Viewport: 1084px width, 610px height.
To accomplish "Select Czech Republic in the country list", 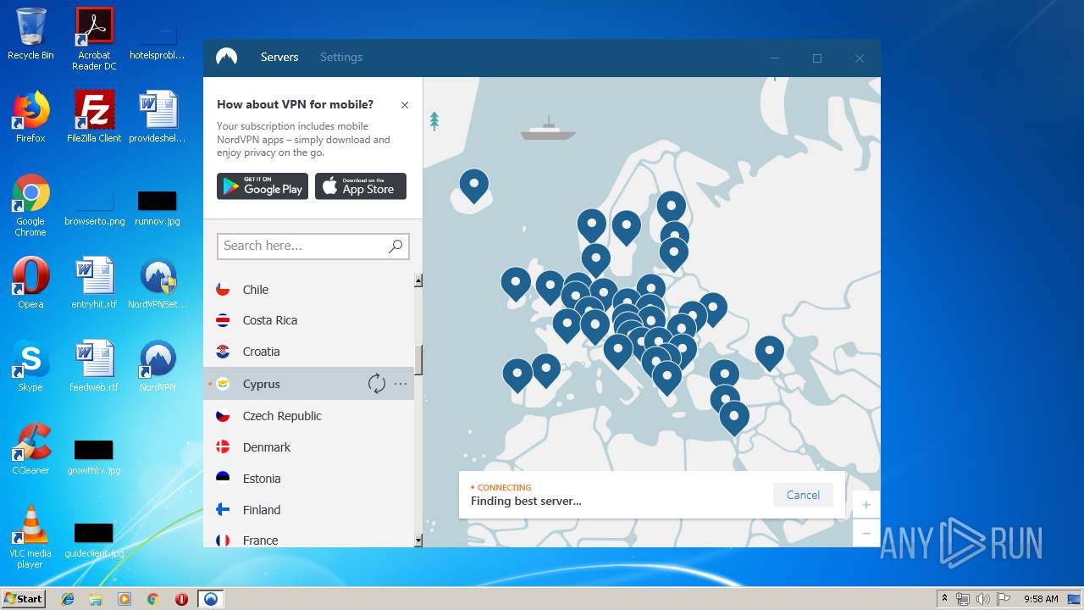I will point(308,416).
